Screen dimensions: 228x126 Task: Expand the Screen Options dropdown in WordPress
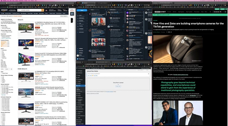click(141, 70)
